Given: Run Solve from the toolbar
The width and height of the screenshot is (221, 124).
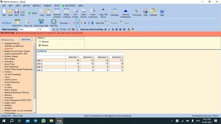Looking at the screenshot, I should (32, 13).
